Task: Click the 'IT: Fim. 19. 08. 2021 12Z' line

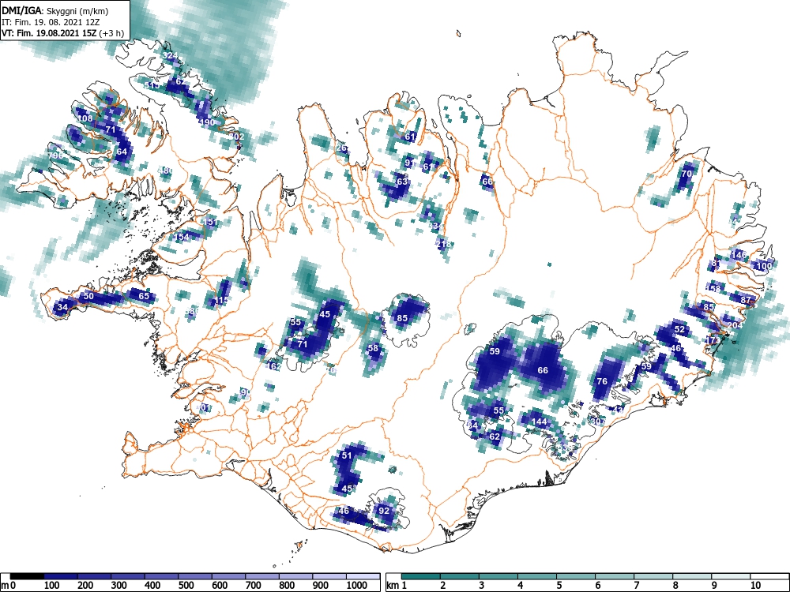Action: (x=50, y=22)
